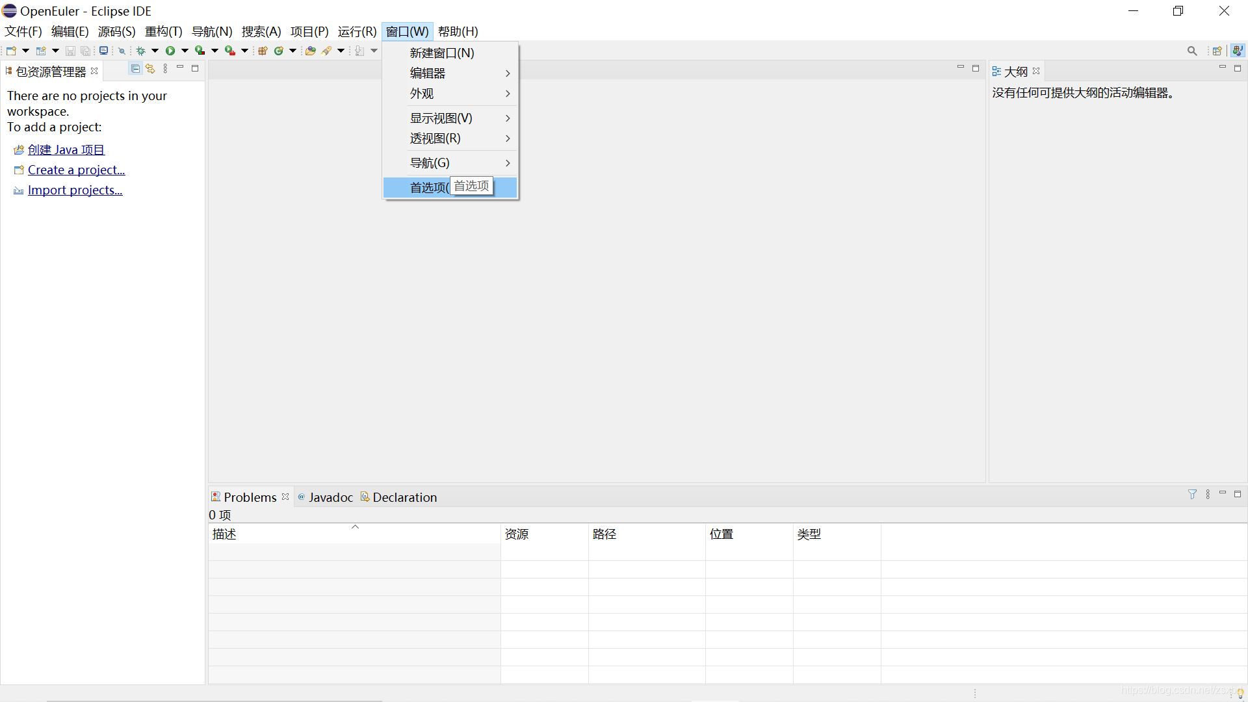Viewport: 1248px width, 702px height.
Task: Toggle Link with Editor in package explorer
Action: 150,69
